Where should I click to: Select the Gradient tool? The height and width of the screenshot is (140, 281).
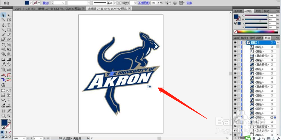tap(9, 59)
